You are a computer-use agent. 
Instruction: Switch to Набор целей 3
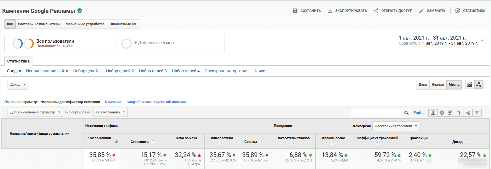click(x=153, y=71)
